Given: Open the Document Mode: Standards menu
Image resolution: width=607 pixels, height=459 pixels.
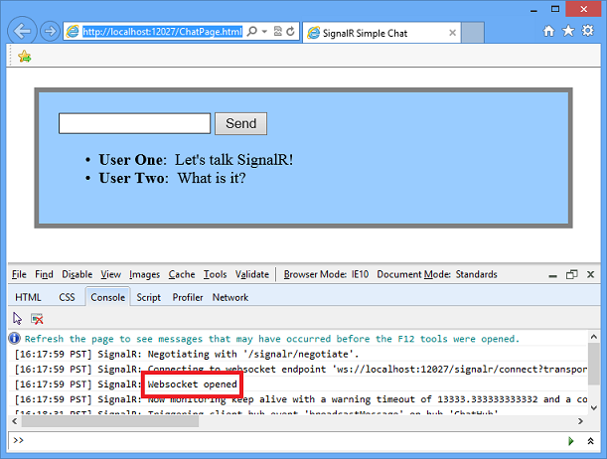Looking at the screenshot, I should (437, 274).
